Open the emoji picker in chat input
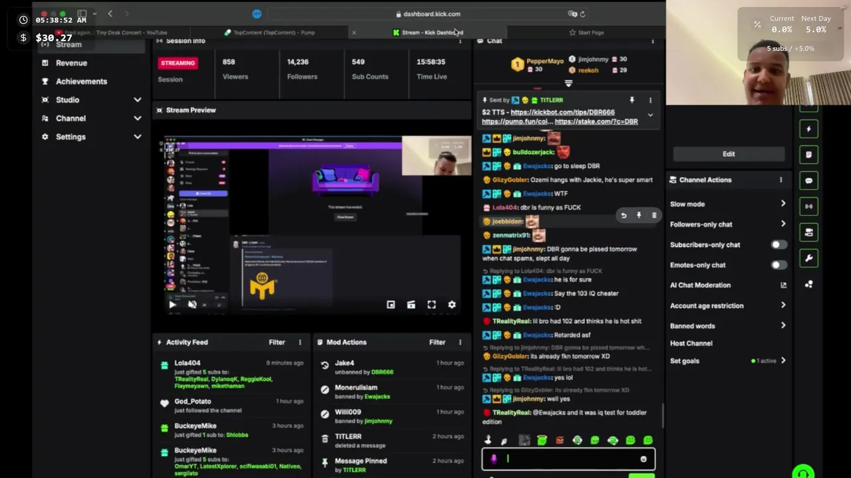Image resolution: width=851 pixels, height=478 pixels. coord(643,459)
